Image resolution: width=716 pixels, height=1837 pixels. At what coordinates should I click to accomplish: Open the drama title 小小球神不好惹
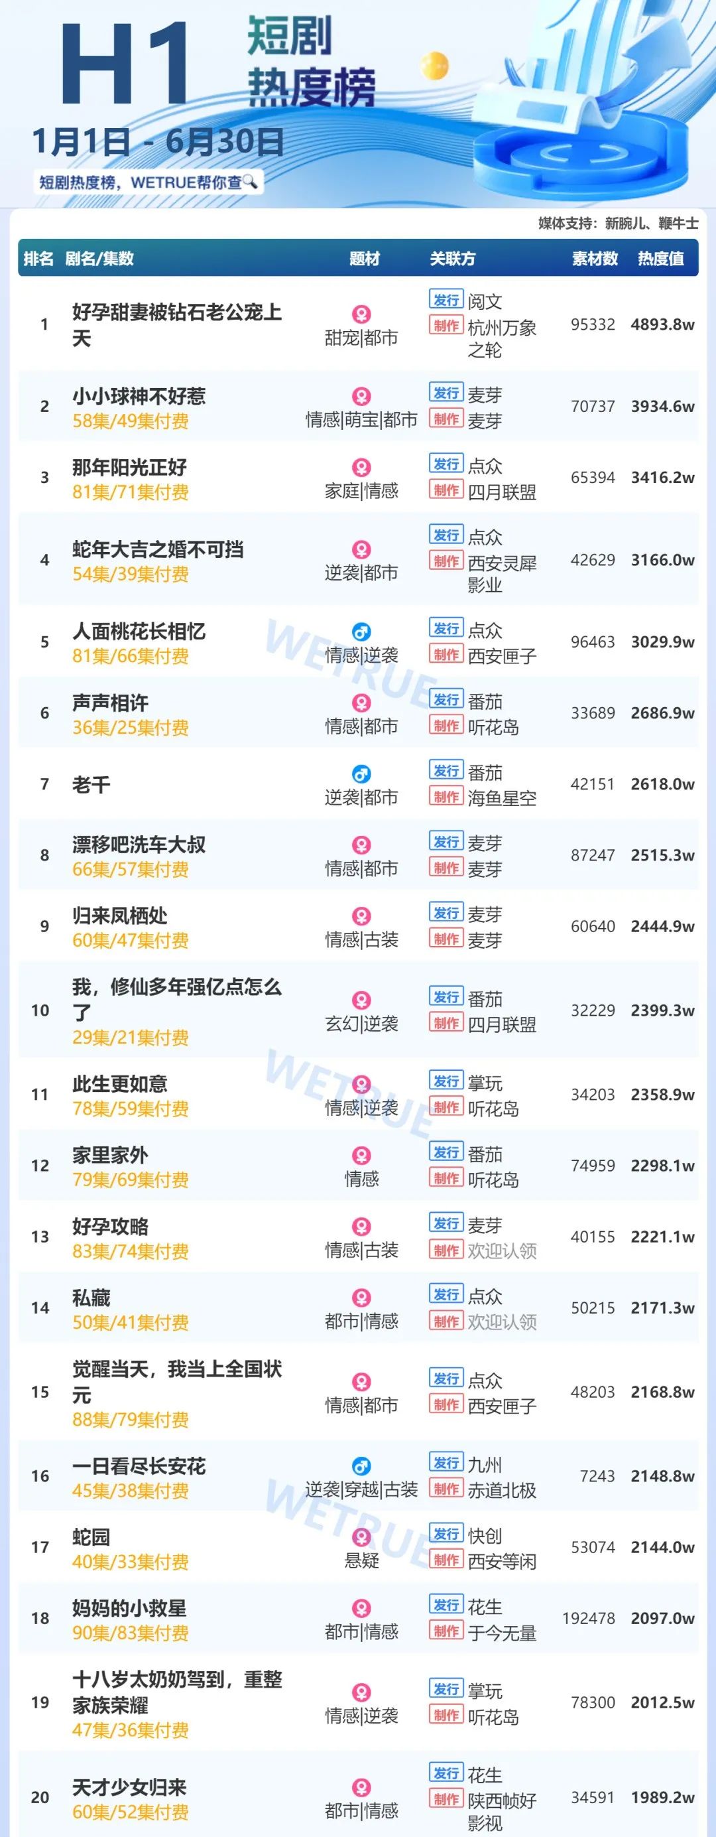pyautogui.click(x=139, y=396)
